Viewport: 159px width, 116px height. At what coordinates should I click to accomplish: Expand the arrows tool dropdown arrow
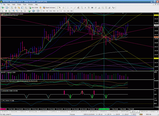click(114, 8)
